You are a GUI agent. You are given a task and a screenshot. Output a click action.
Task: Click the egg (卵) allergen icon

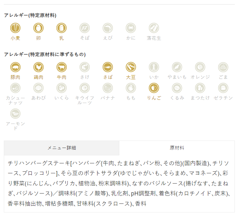38,28
